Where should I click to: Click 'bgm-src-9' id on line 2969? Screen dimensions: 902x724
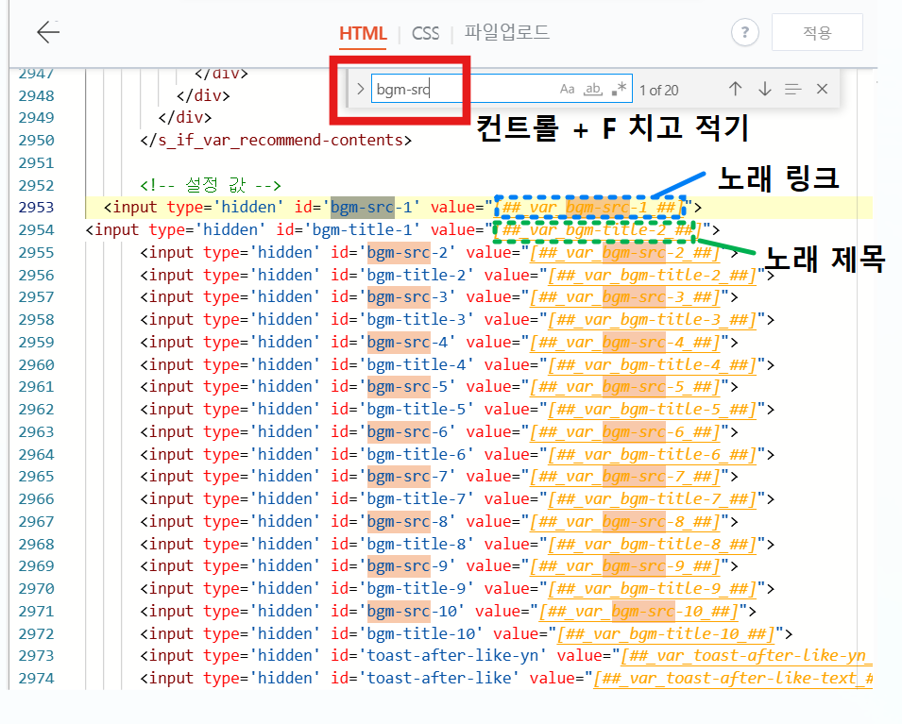(407, 565)
